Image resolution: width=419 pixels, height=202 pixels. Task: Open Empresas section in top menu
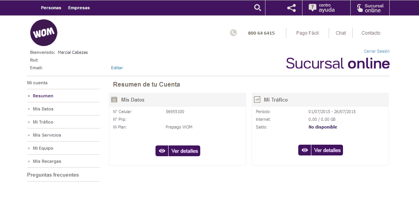79,8
